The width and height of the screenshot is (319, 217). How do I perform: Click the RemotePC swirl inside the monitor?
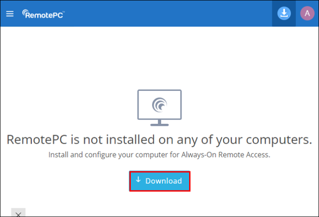point(159,105)
